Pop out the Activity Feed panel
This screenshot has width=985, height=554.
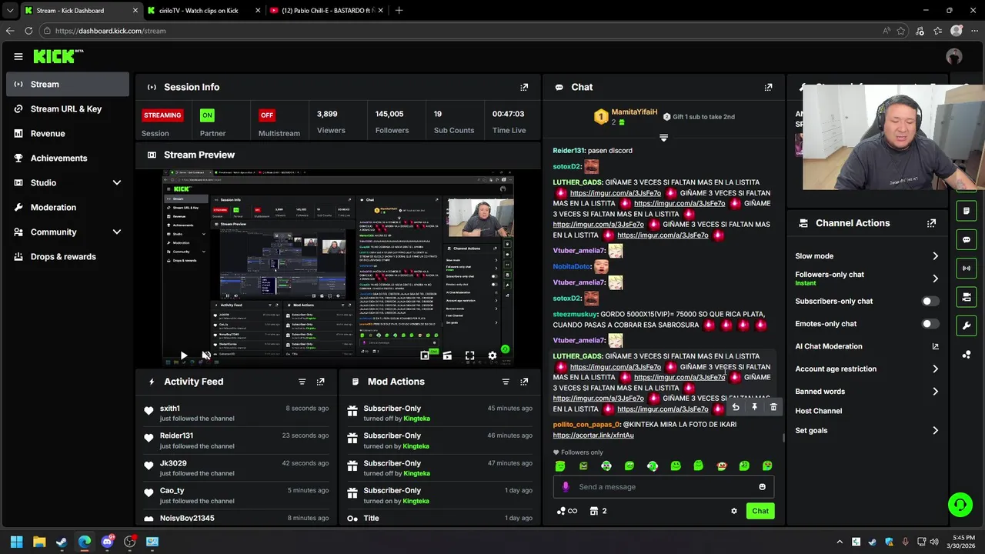coord(320,382)
